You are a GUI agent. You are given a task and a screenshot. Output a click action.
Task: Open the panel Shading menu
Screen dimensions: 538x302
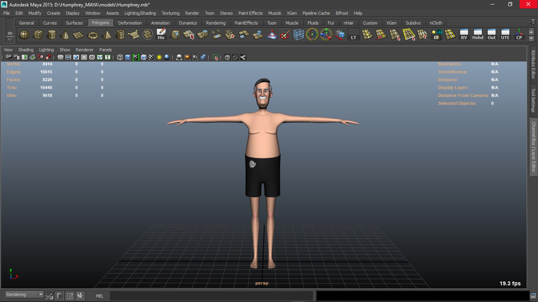click(x=26, y=50)
